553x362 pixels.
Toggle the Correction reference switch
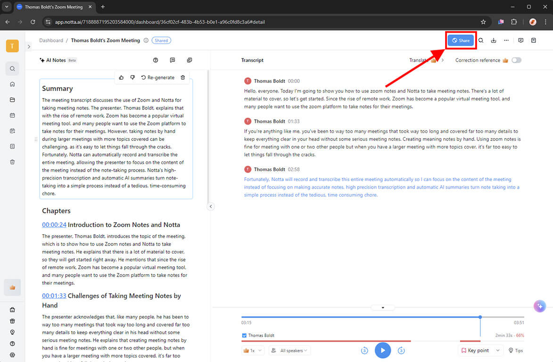point(516,60)
